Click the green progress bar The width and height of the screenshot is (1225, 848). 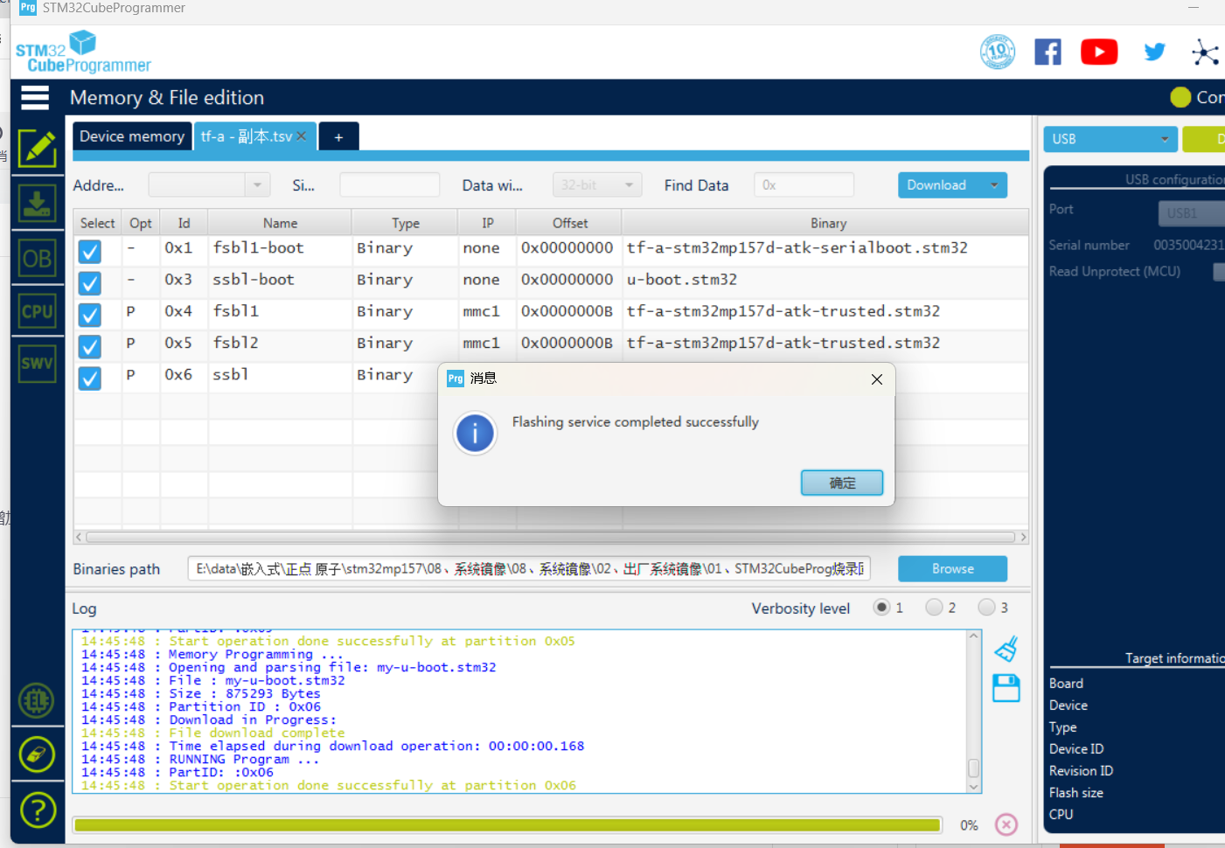(x=507, y=824)
